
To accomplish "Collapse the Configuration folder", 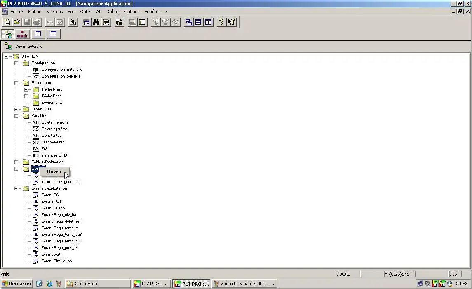I will (16, 63).
